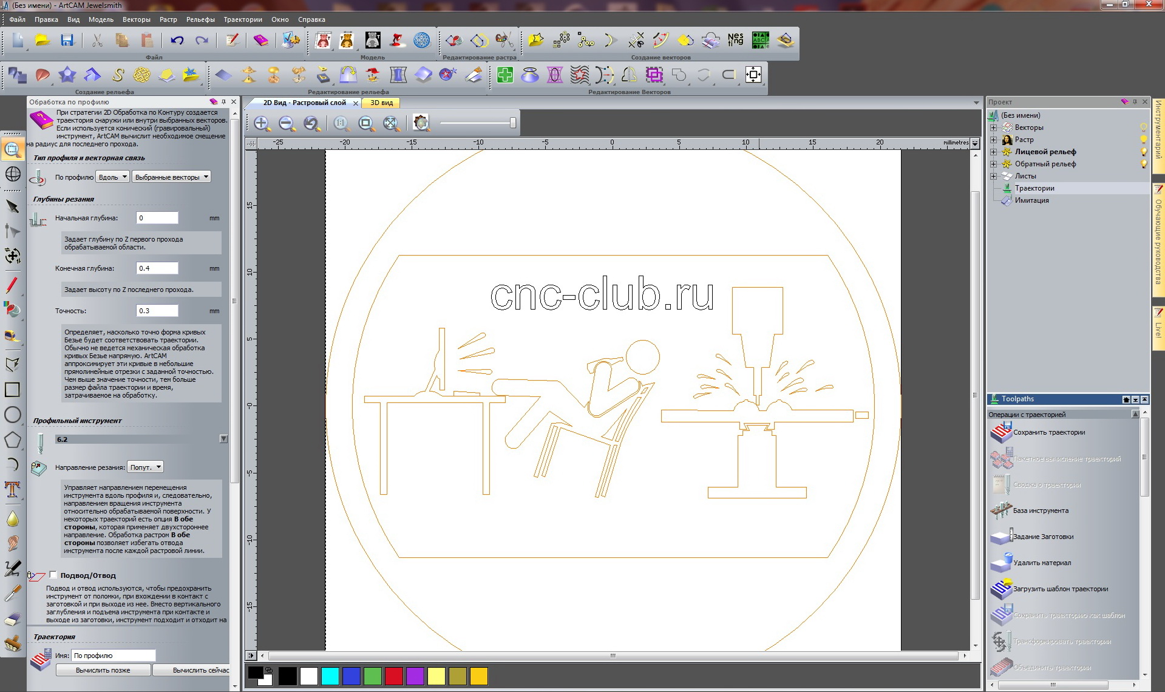This screenshot has height=692, width=1165.
Task: Click the Nesting tool icon
Action: click(735, 41)
